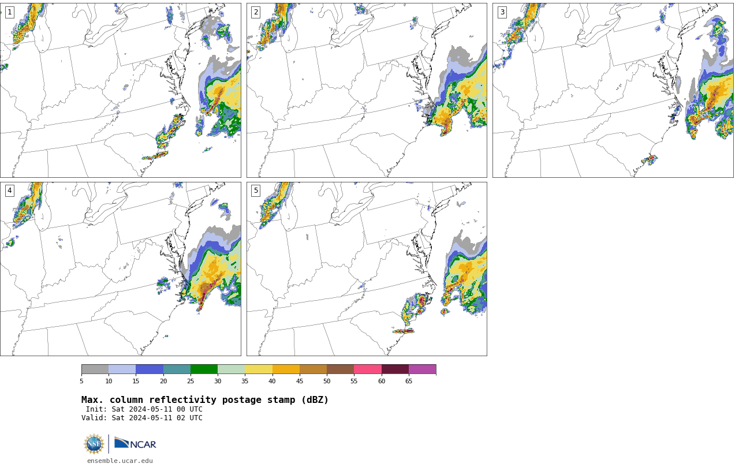
Task: Click the dark green 25-30 dBZ swatch
Action: [204, 369]
